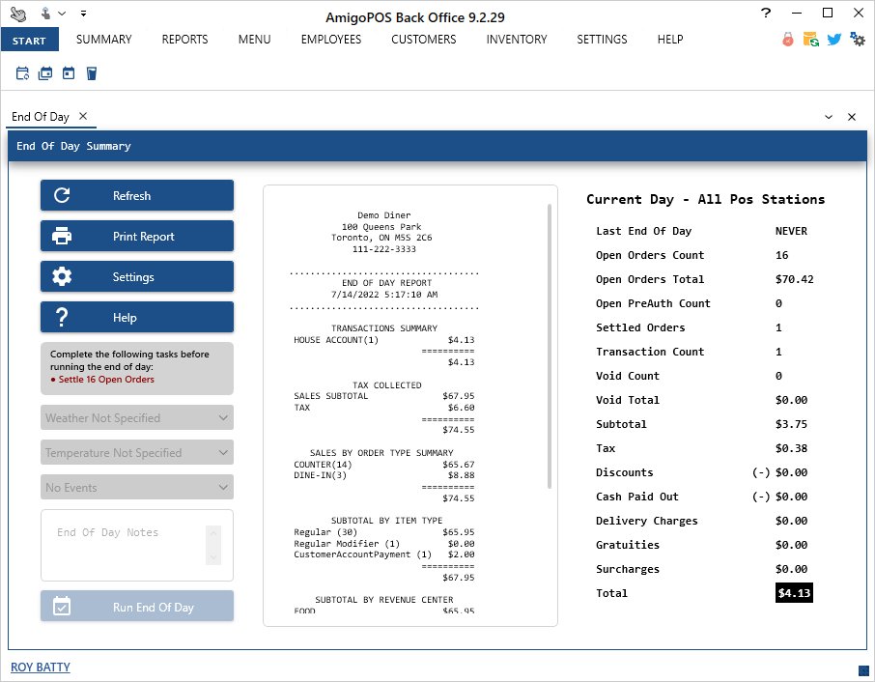Screen dimensions: 875x682
Task: Click the touch mode hand icon
Action: click(17, 14)
